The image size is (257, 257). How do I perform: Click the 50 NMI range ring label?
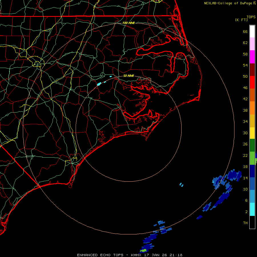[128, 76]
